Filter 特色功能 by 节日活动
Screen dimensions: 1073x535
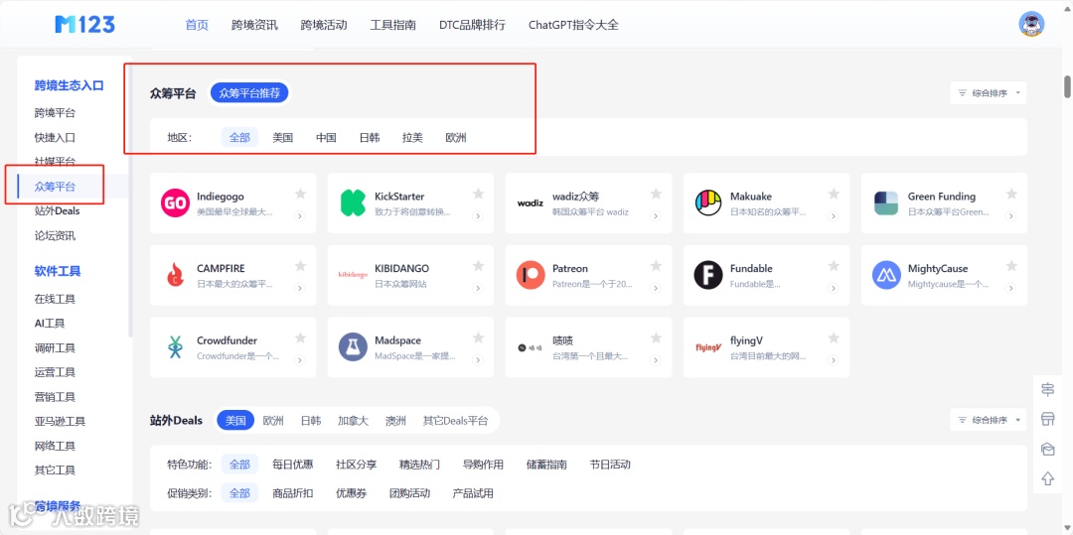click(610, 465)
